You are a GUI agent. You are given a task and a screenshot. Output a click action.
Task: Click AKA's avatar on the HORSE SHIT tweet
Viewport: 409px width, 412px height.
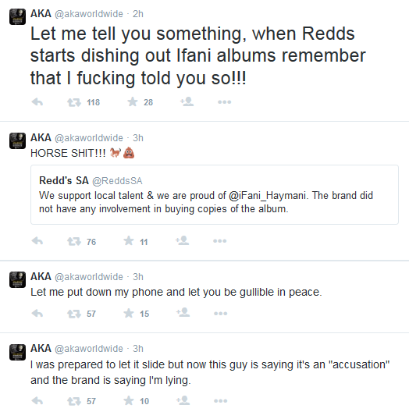click(17, 140)
